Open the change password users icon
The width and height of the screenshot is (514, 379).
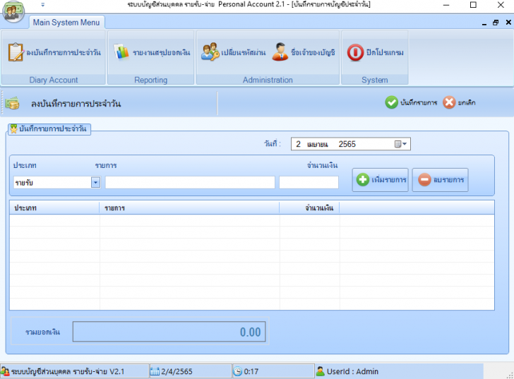coord(210,52)
